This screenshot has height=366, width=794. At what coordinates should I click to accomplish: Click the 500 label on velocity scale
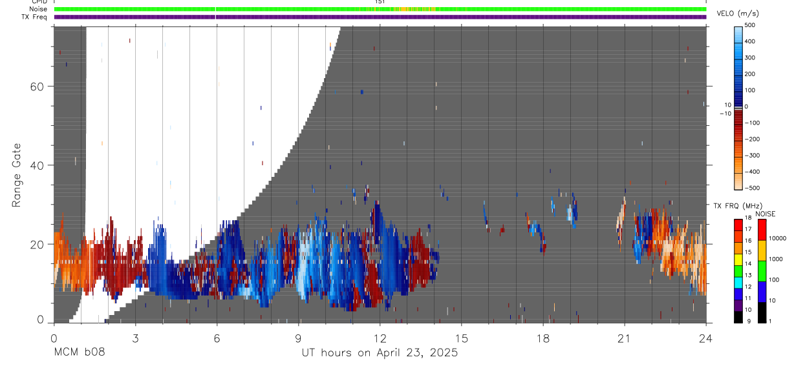pyautogui.click(x=751, y=25)
